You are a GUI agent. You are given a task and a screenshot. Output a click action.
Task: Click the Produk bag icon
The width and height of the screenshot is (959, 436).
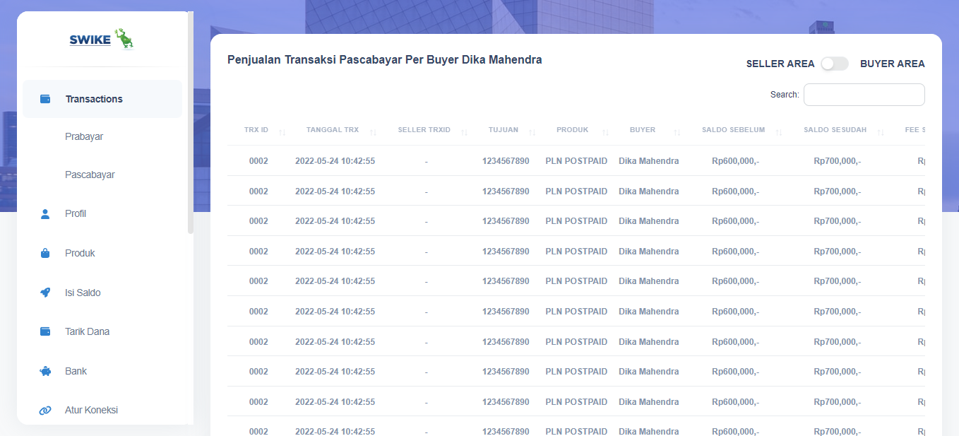[x=45, y=253]
